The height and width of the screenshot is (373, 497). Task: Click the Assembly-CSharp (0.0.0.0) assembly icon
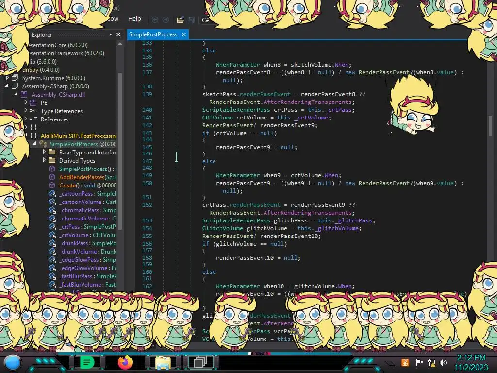pos(15,86)
